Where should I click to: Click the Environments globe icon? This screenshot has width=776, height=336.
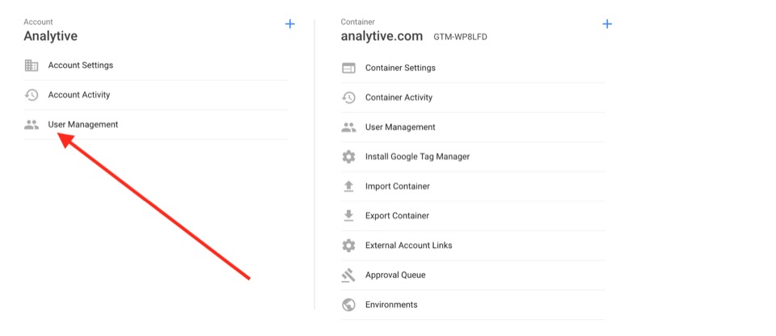pos(348,304)
